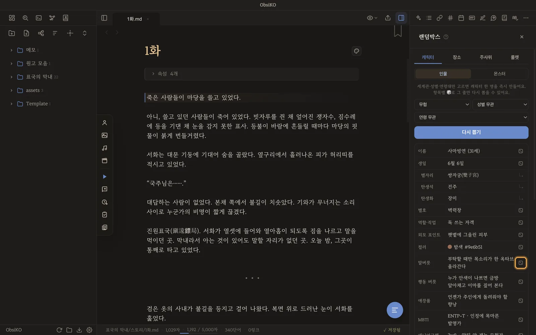Click the sort order icon

pos(55,33)
